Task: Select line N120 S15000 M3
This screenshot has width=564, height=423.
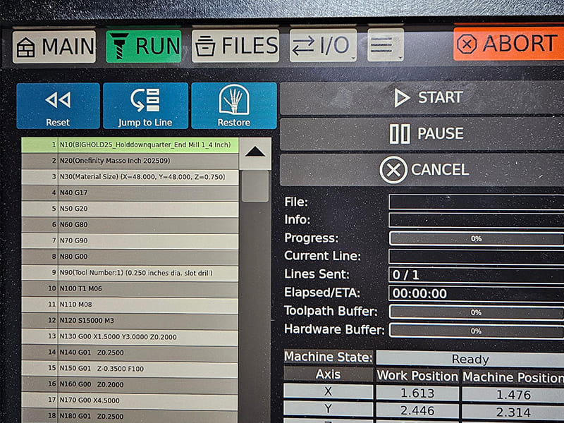Action: click(x=130, y=321)
